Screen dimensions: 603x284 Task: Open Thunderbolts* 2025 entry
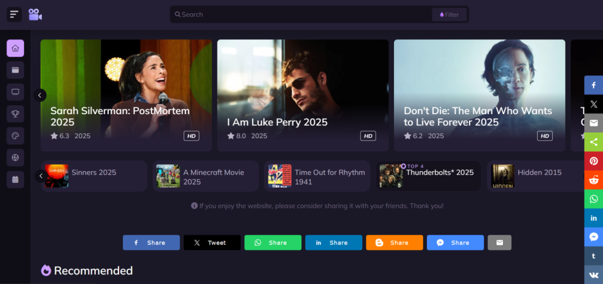coord(429,176)
